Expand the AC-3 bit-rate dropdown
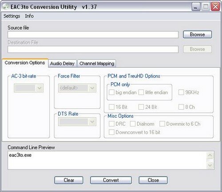This screenshot has width=222, height=192. pyautogui.click(x=40, y=88)
